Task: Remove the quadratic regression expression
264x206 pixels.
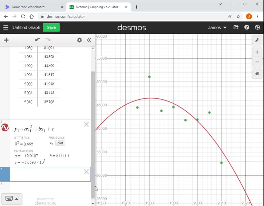Action: [x=86, y=124]
